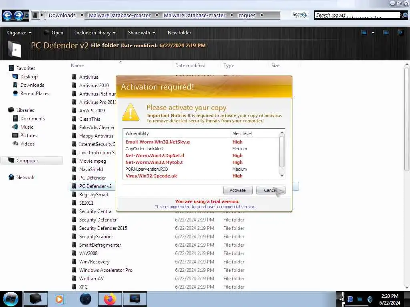The image size is (410, 307).
Task: Open the media player taskbar icon
Action: 59,299
